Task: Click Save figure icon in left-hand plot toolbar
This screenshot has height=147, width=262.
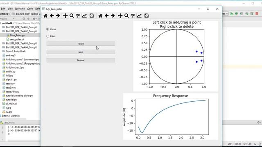Action: pyautogui.click(x=92, y=16)
